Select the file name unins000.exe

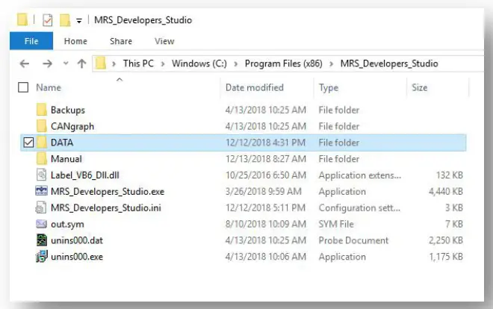point(77,257)
